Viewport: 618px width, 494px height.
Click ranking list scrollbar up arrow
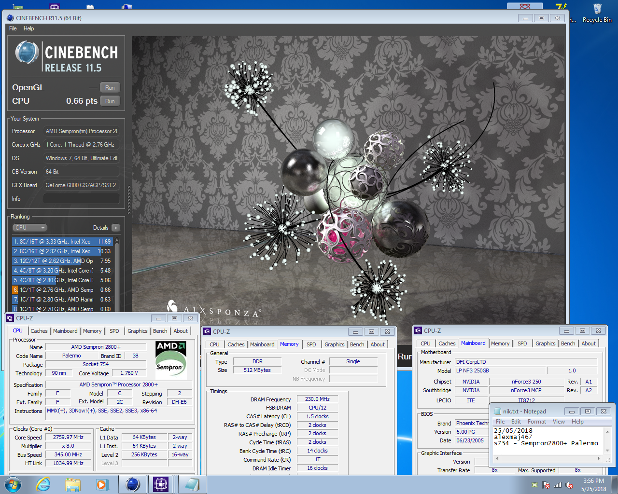[x=116, y=240]
